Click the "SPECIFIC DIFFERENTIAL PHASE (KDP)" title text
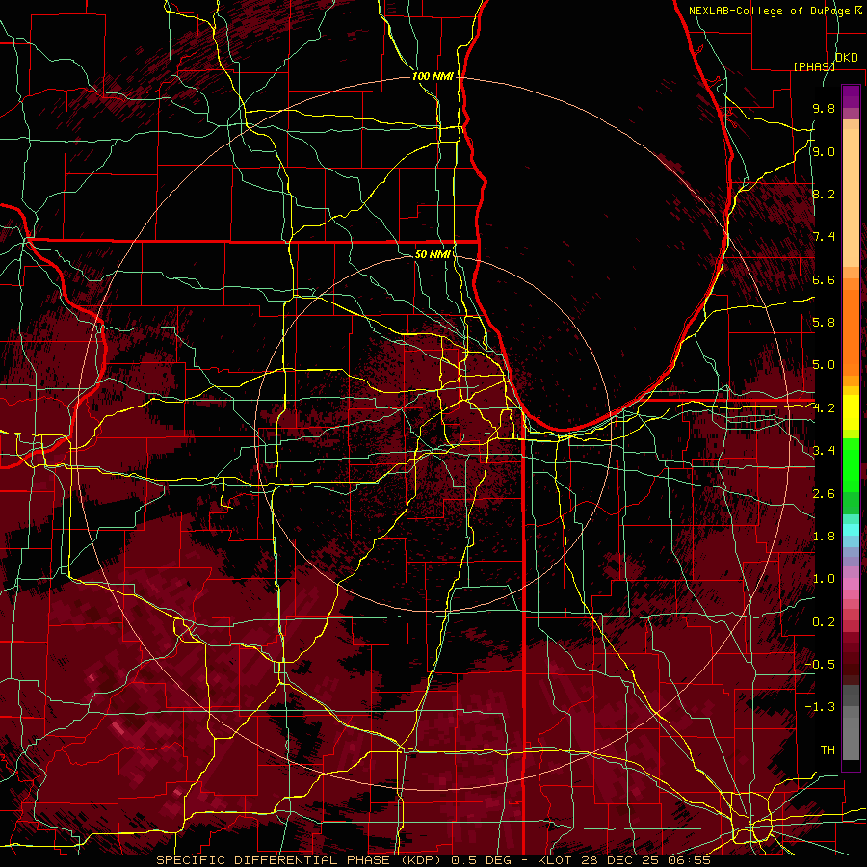867x867 pixels. (x=298, y=860)
